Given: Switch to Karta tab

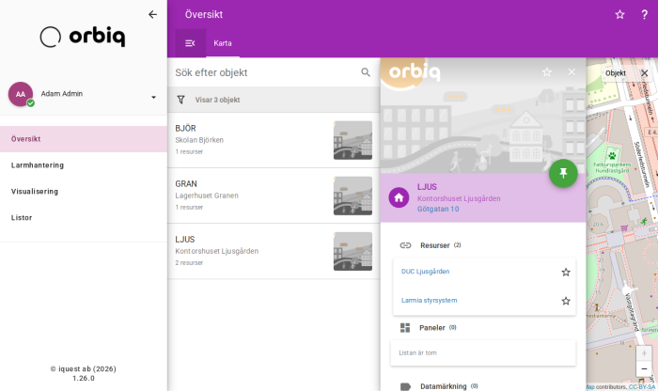Looking at the screenshot, I should pos(223,43).
